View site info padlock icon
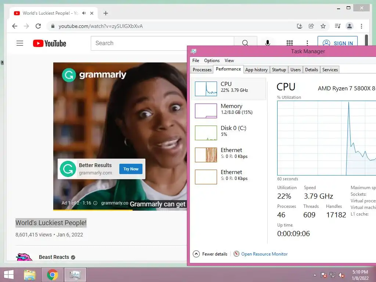The width and height of the screenshot is (376, 282). [53, 26]
